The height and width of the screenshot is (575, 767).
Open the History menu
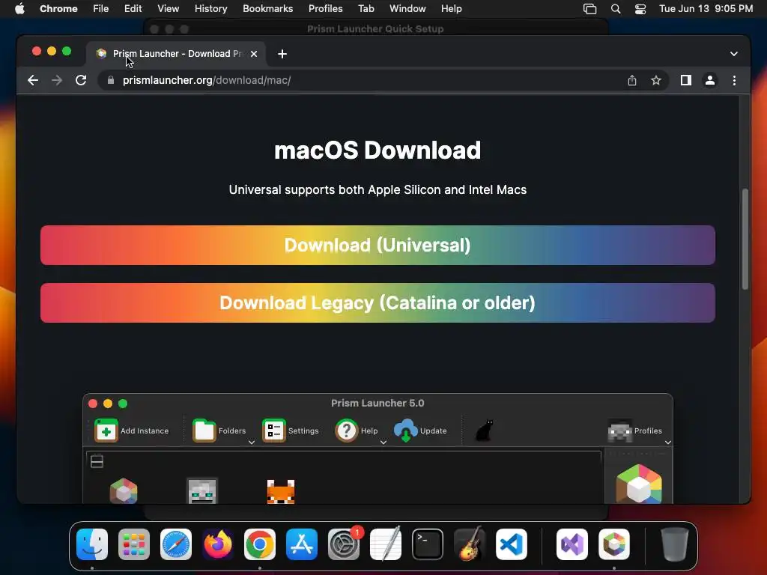[x=210, y=9]
